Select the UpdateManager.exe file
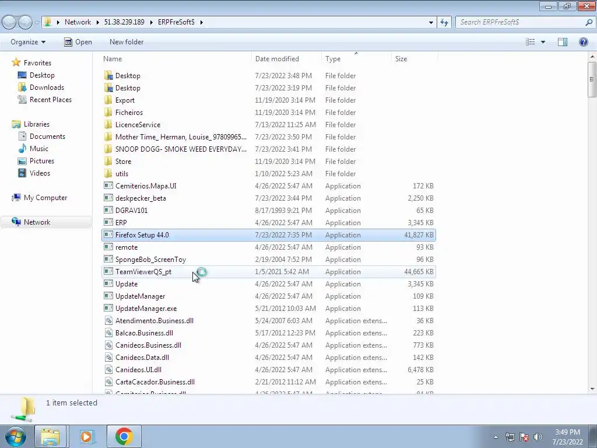Image resolution: width=597 pixels, height=448 pixels. coord(269,308)
